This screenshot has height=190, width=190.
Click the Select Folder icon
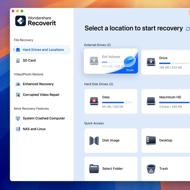click(94, 169)
